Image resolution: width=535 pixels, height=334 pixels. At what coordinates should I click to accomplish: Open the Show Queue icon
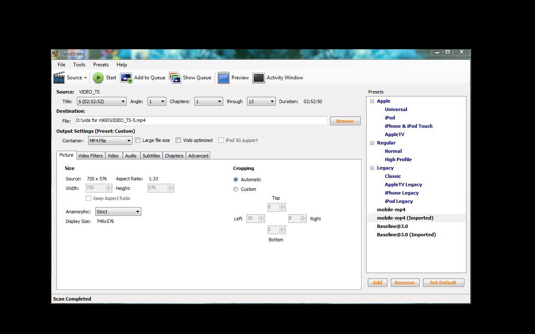(175, 78)
